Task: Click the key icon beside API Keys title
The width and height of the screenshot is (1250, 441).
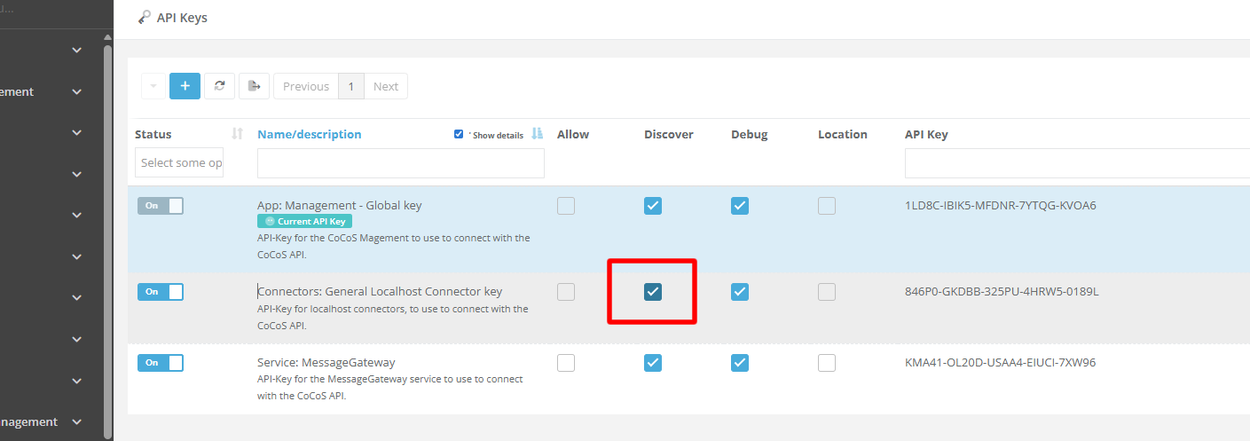Action: 145,18
